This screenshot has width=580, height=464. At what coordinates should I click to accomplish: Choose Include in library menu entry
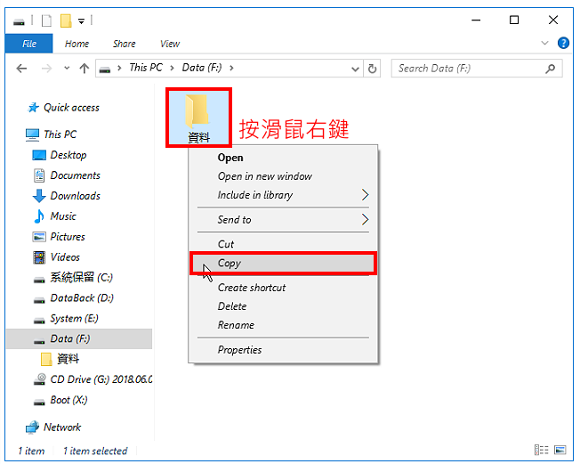point(283,195)
